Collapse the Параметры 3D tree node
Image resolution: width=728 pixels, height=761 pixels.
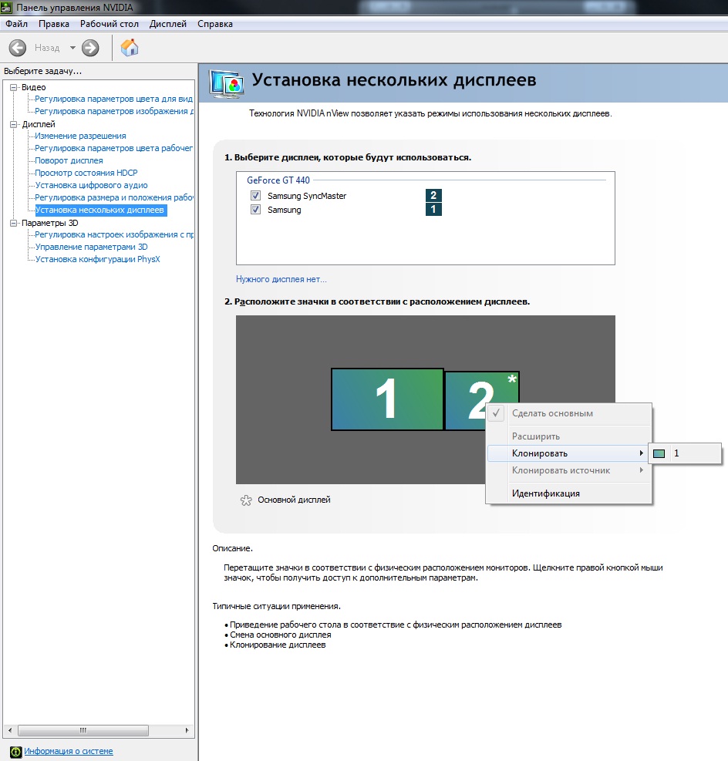[14, 224]
